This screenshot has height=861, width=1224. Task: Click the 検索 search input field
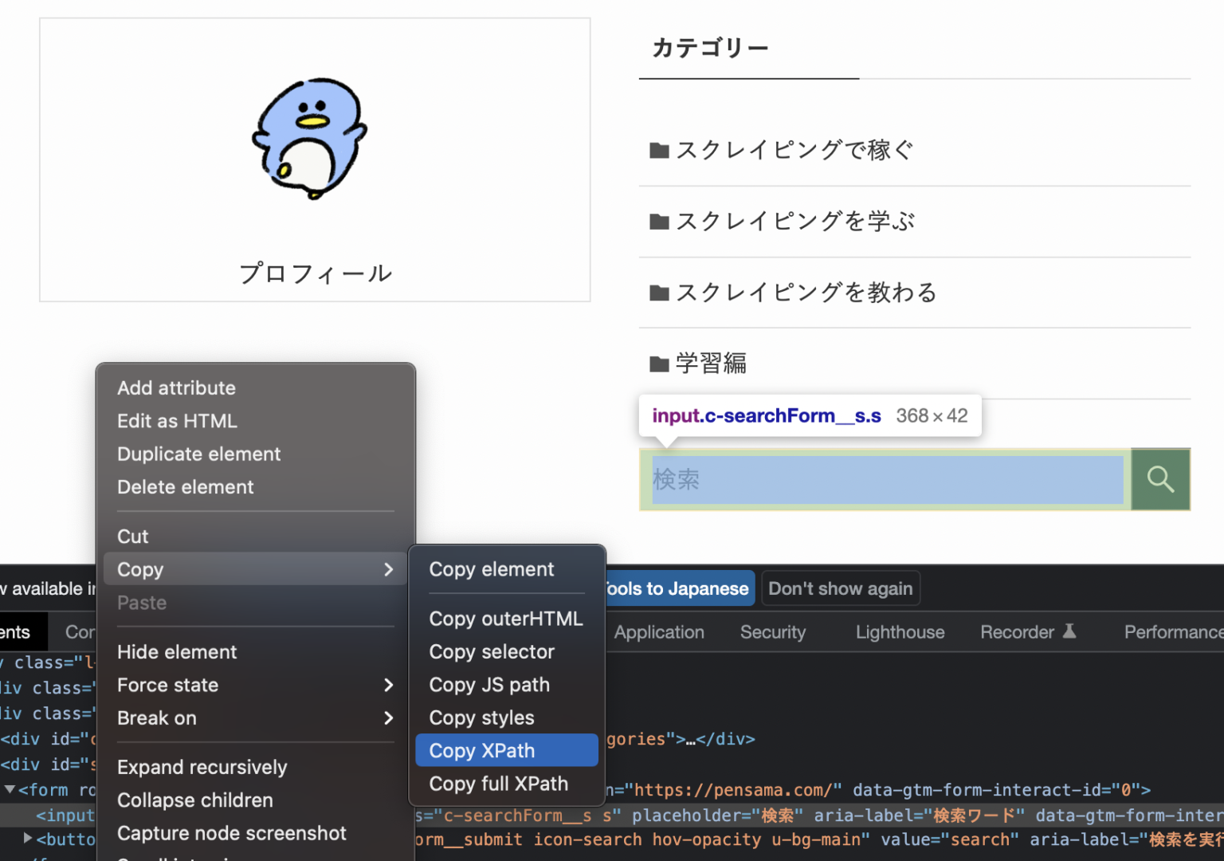[886, 479]
